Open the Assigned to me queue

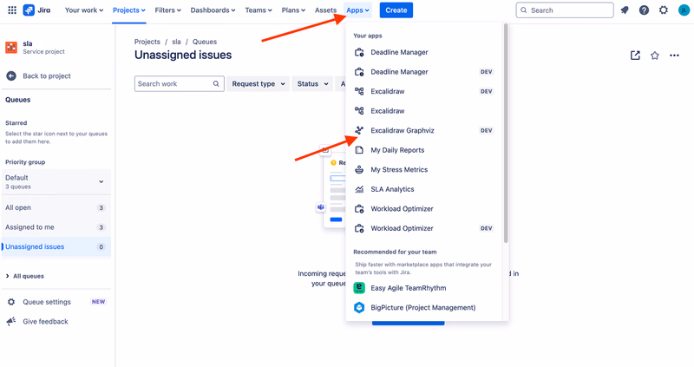[x=56, y=227]
